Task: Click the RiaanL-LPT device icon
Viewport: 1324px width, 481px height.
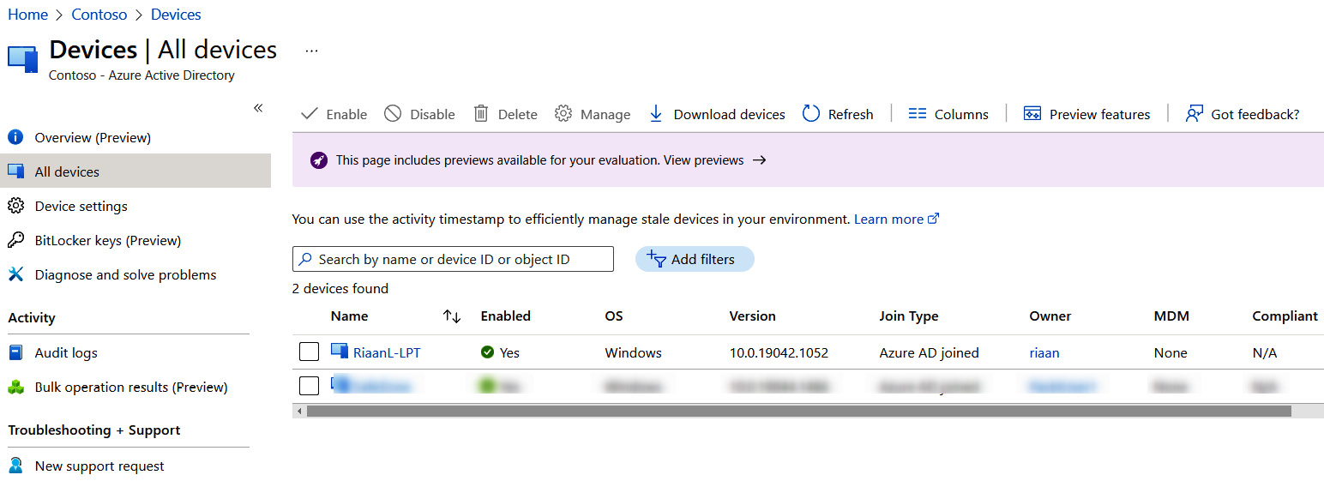Action: 340,352
